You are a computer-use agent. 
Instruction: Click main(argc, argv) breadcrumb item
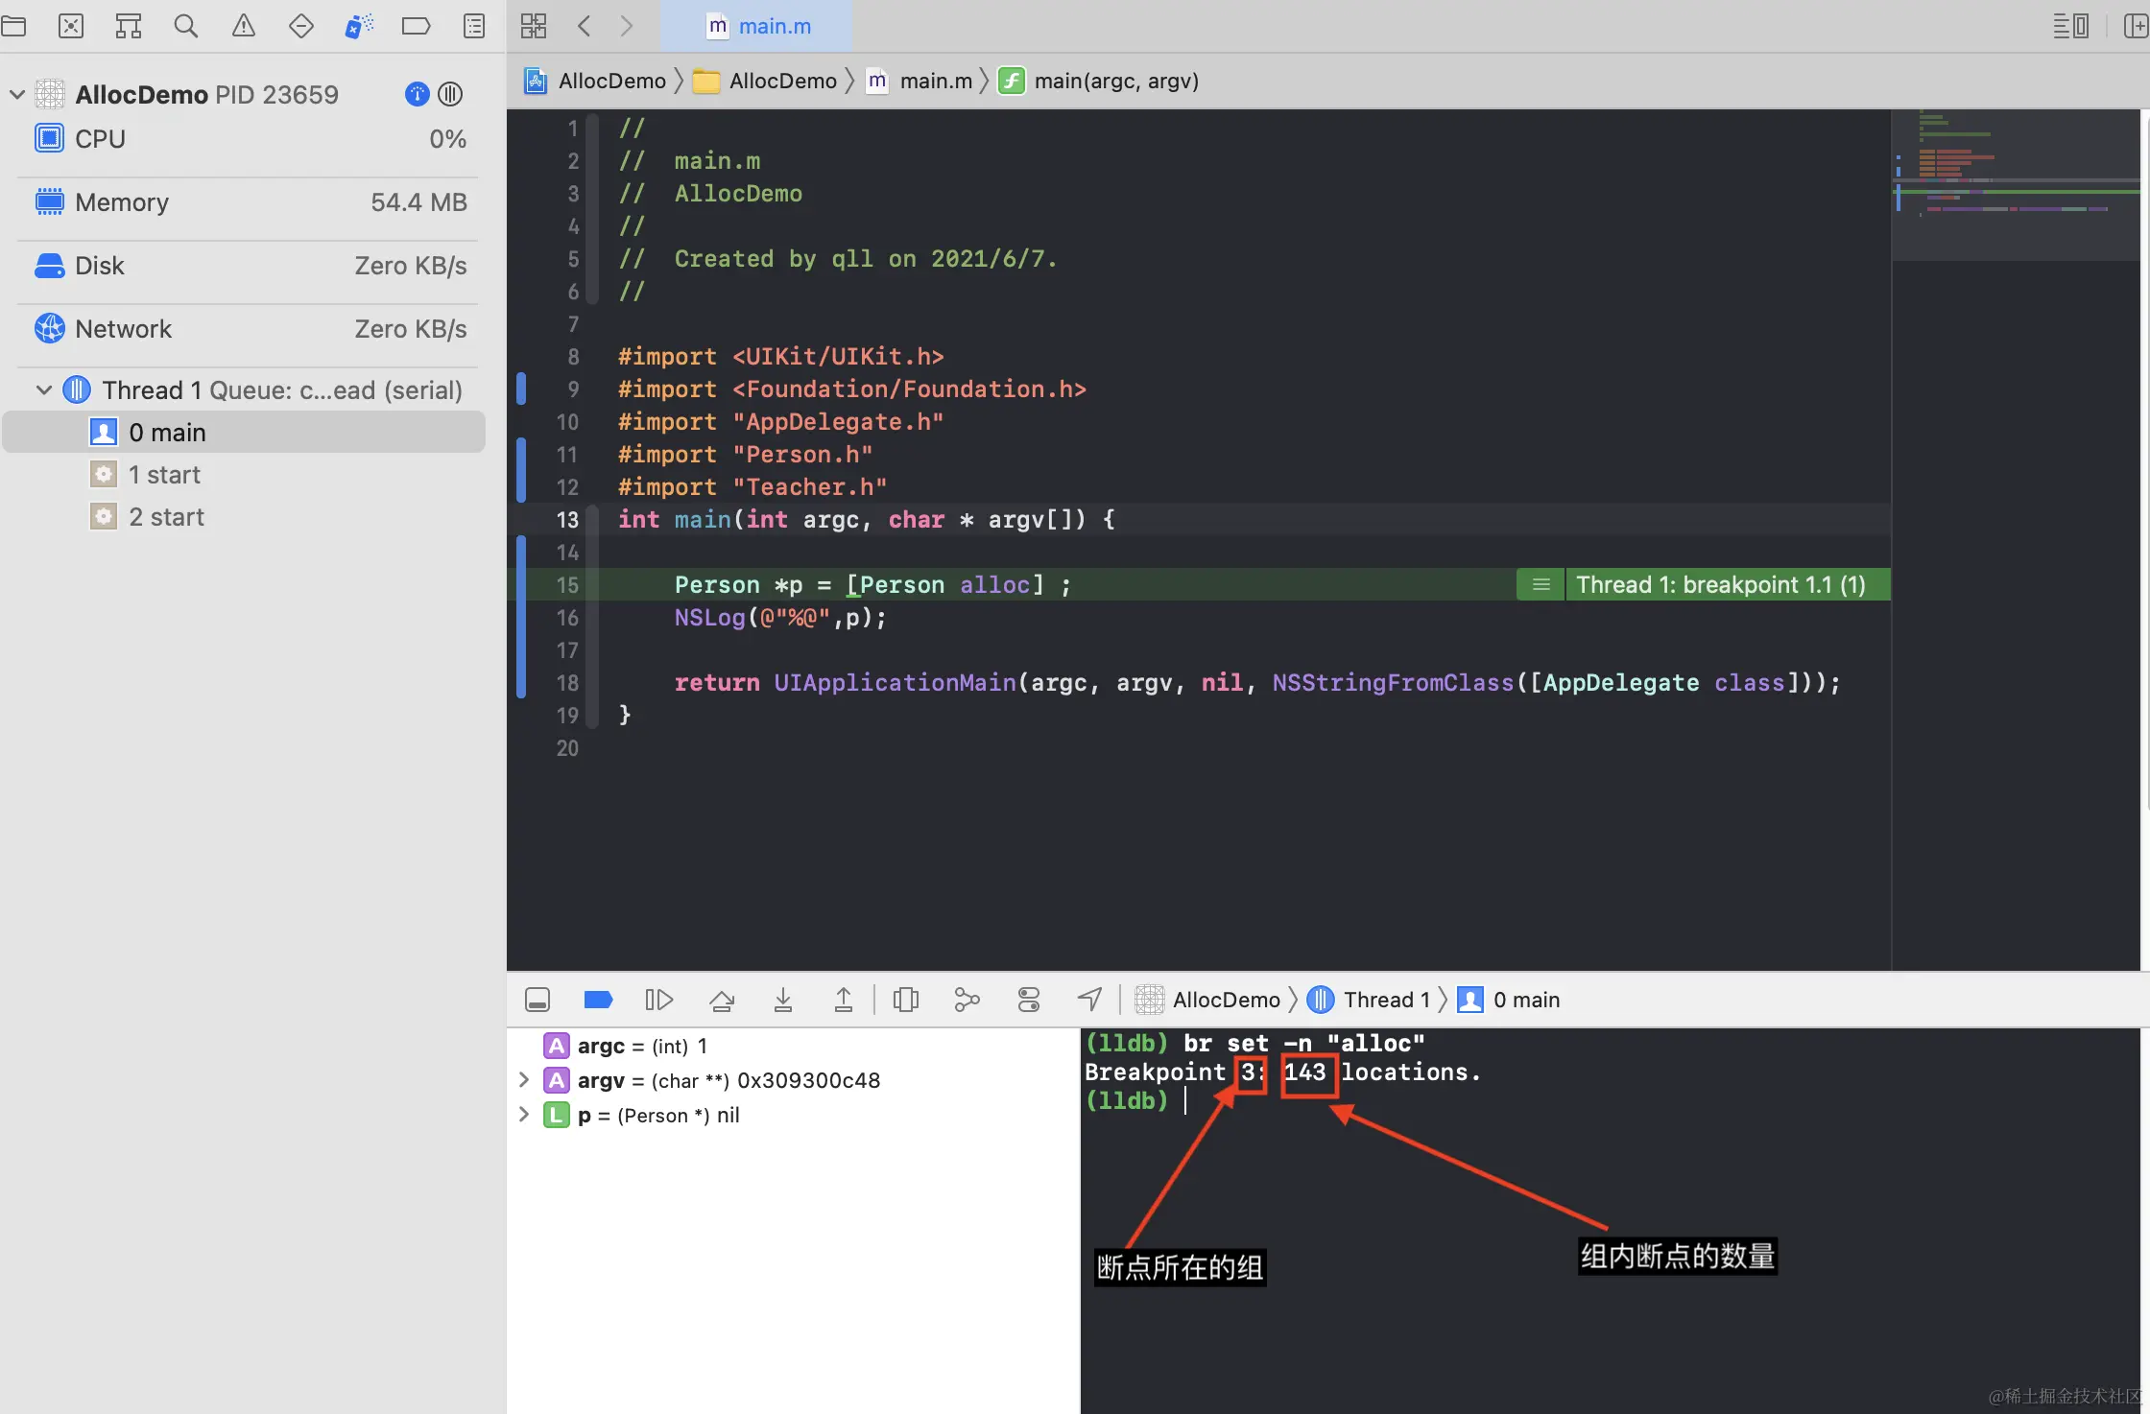1099,81
